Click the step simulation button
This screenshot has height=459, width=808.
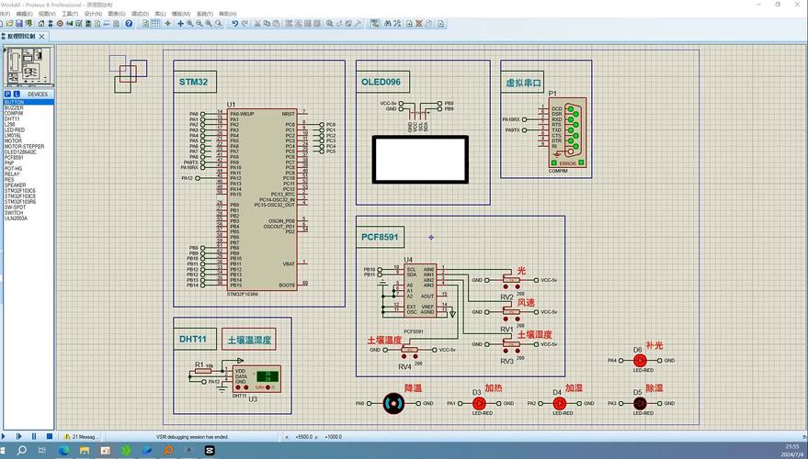(x=19, y=436)
